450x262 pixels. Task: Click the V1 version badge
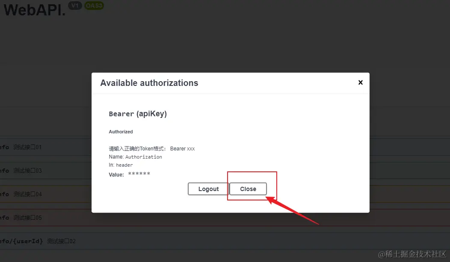(x=75, y=6)
